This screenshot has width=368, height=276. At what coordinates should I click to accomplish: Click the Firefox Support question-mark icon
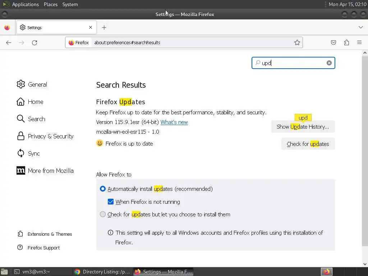click(20, 247)
